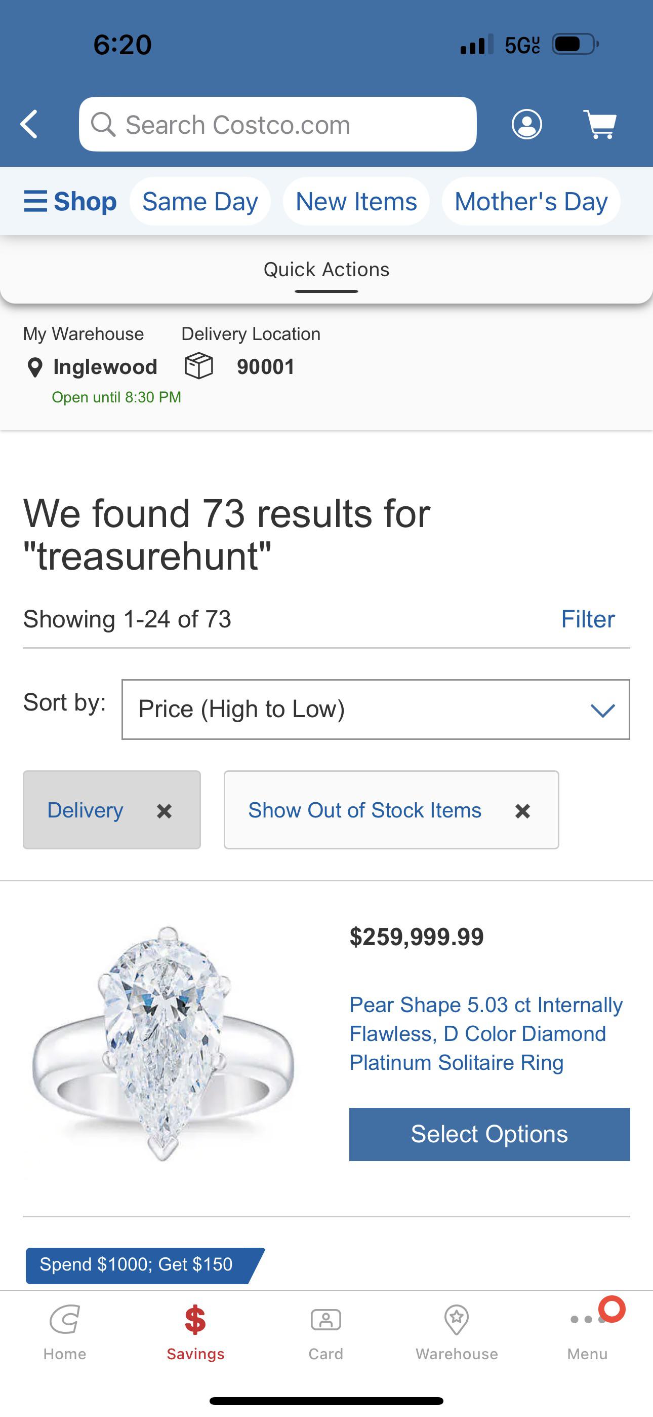Image resolution: width=653 pixels, height=1417 pixels.
Task: Expand the Quick Actions panel
Action: coord(326,271)
